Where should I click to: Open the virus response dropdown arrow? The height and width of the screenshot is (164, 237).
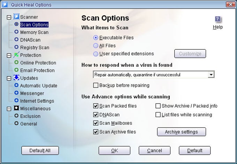[x=211, y=75]
